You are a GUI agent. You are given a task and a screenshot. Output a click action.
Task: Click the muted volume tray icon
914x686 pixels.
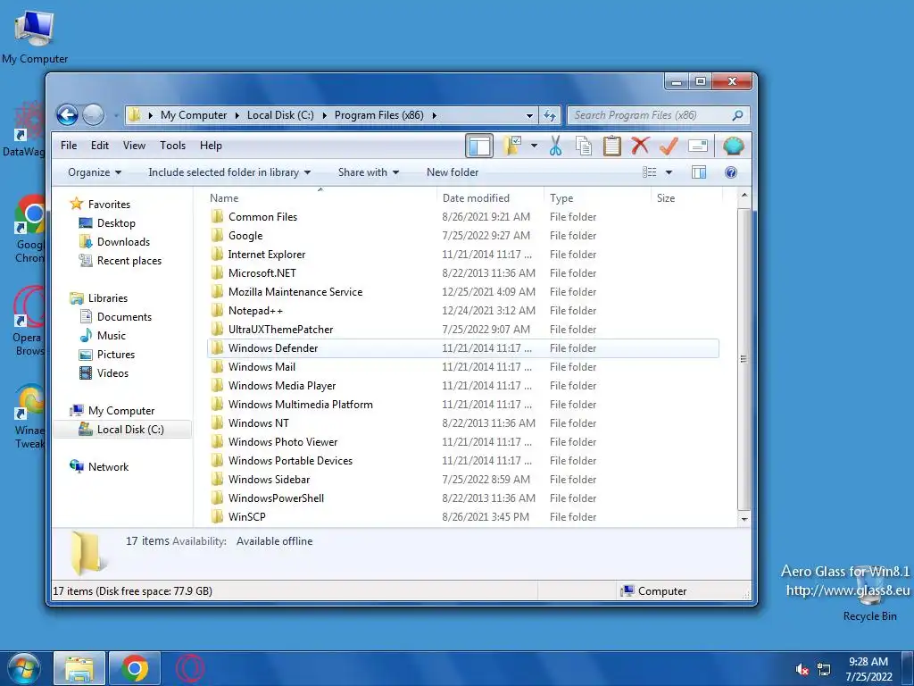[802, 669]
